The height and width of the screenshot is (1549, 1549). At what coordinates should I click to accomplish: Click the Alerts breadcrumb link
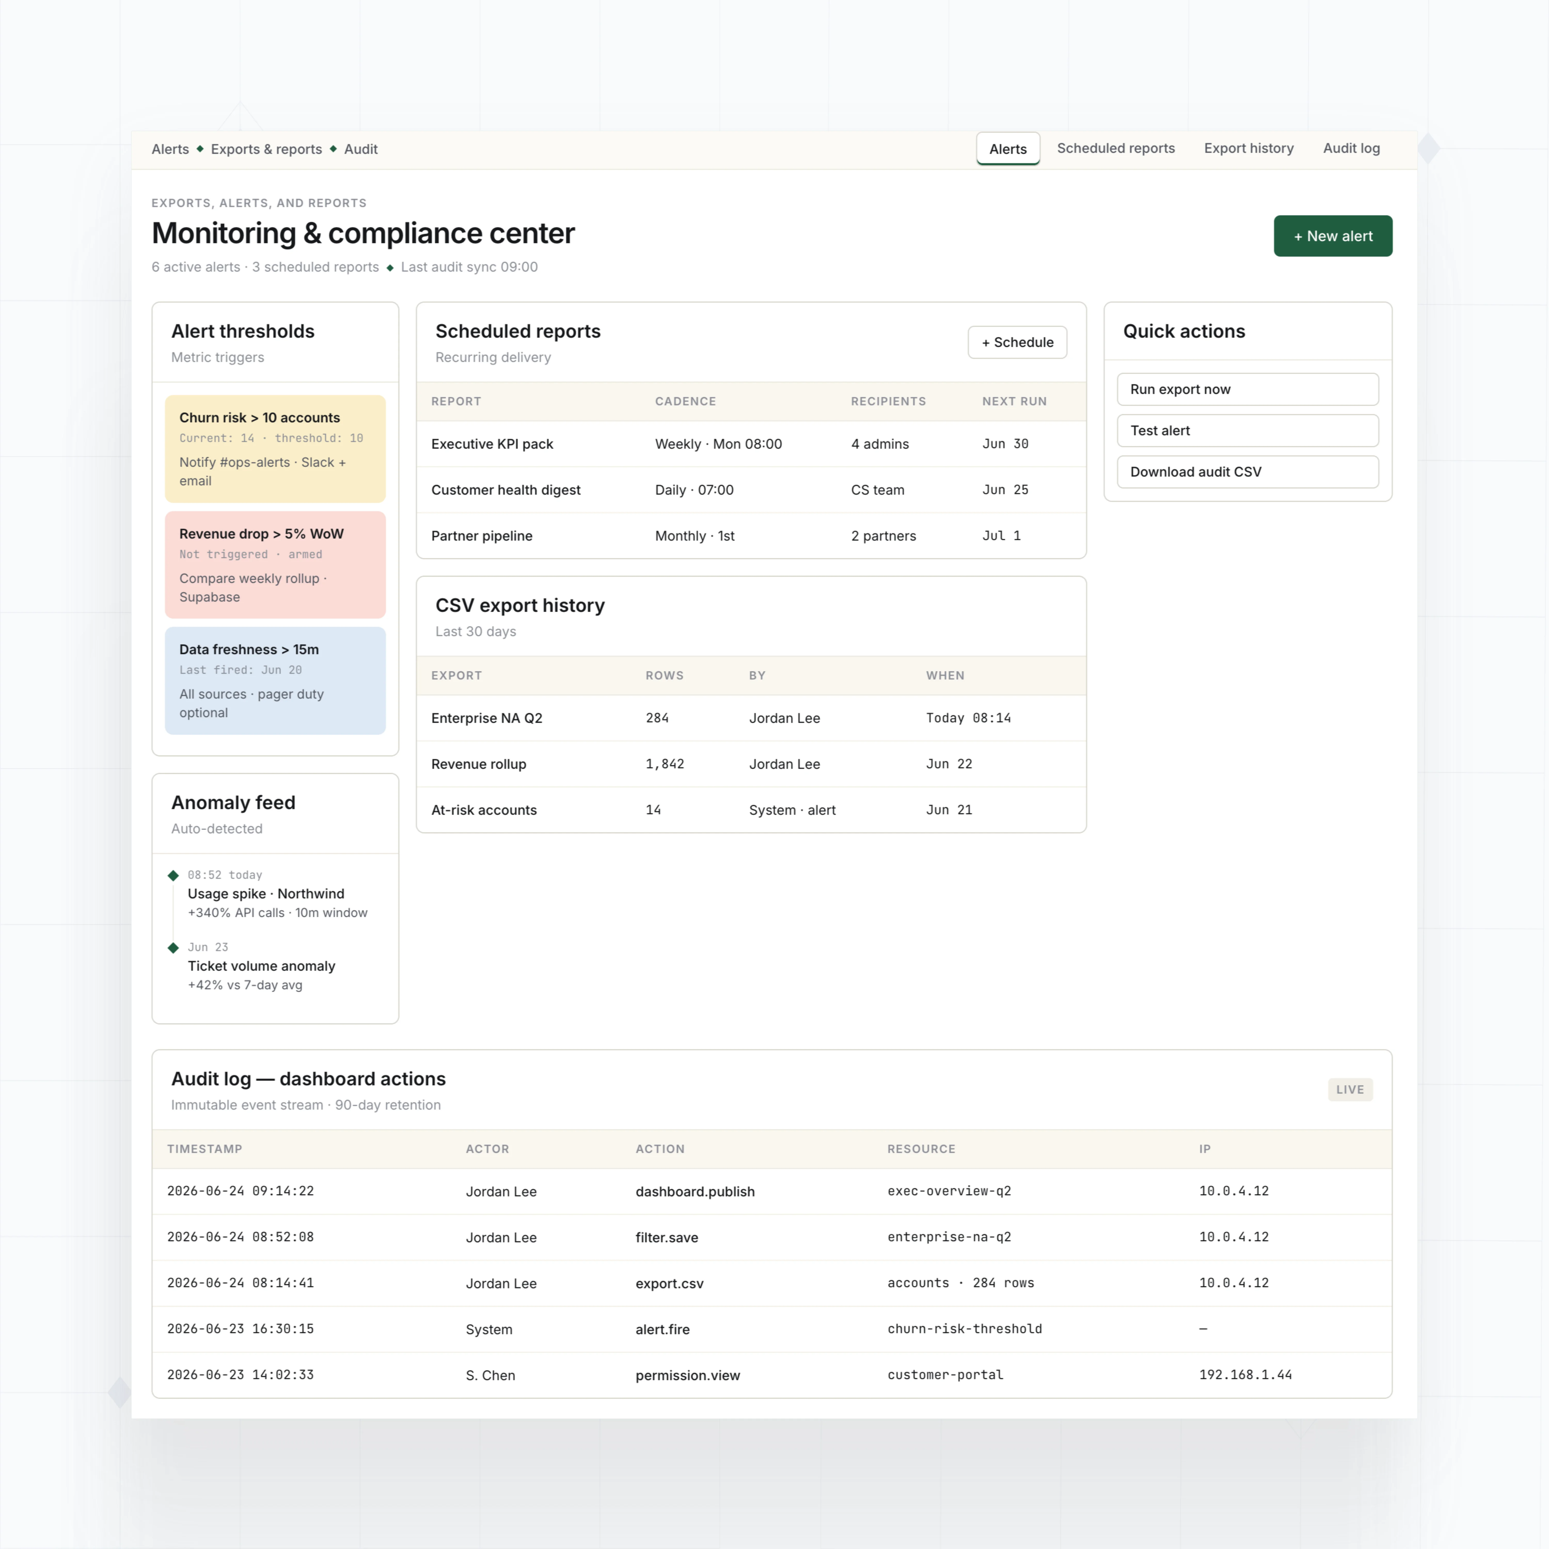[170, 149]
